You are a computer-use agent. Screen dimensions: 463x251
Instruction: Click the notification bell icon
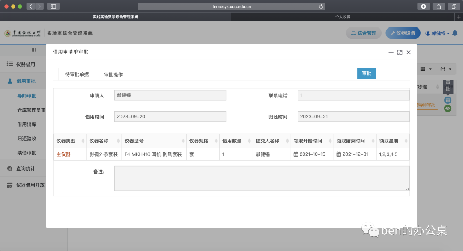(455, 33)
